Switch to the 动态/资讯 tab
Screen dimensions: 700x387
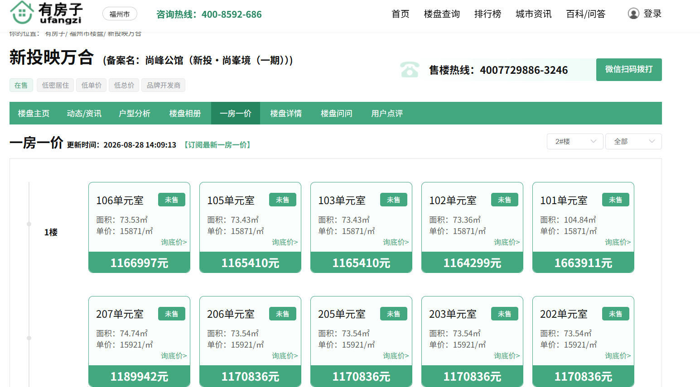click(84, 113)
